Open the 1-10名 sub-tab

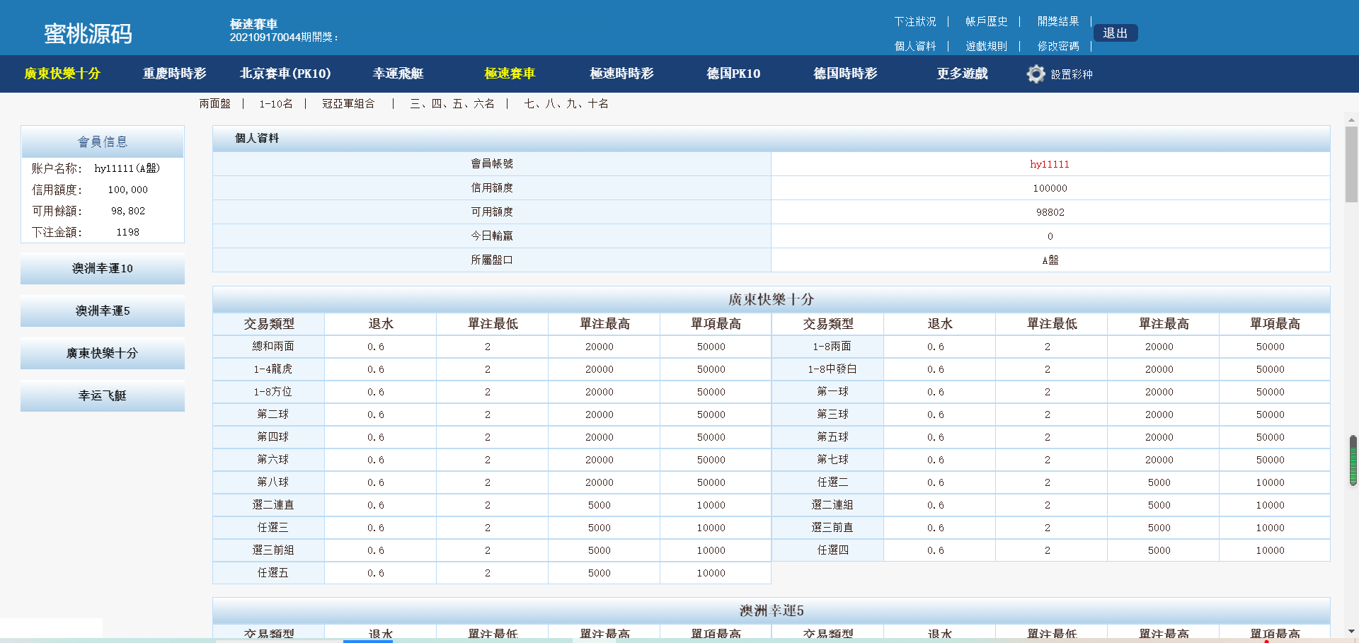pyautogui.click(x=275, y=104)
